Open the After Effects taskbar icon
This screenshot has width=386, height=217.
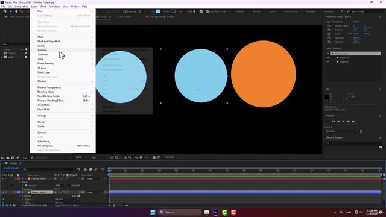tap(216, 212)
